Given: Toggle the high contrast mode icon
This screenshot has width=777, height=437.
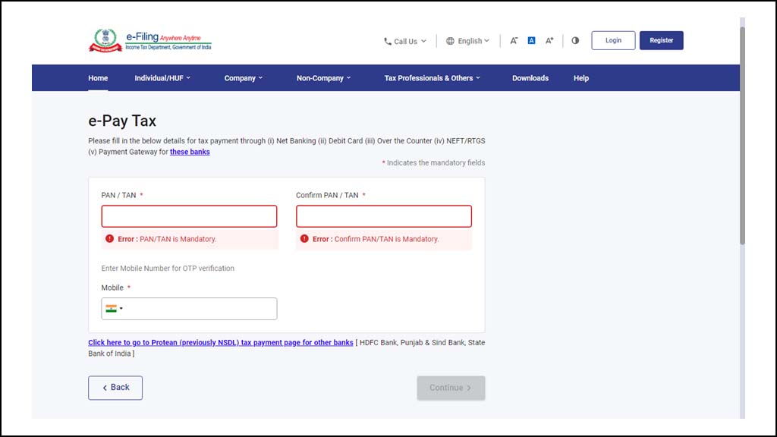Looking at the screenshot, I should click(x=575, y=41).
